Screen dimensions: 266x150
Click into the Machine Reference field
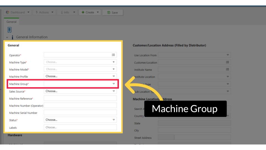(80, 98)
